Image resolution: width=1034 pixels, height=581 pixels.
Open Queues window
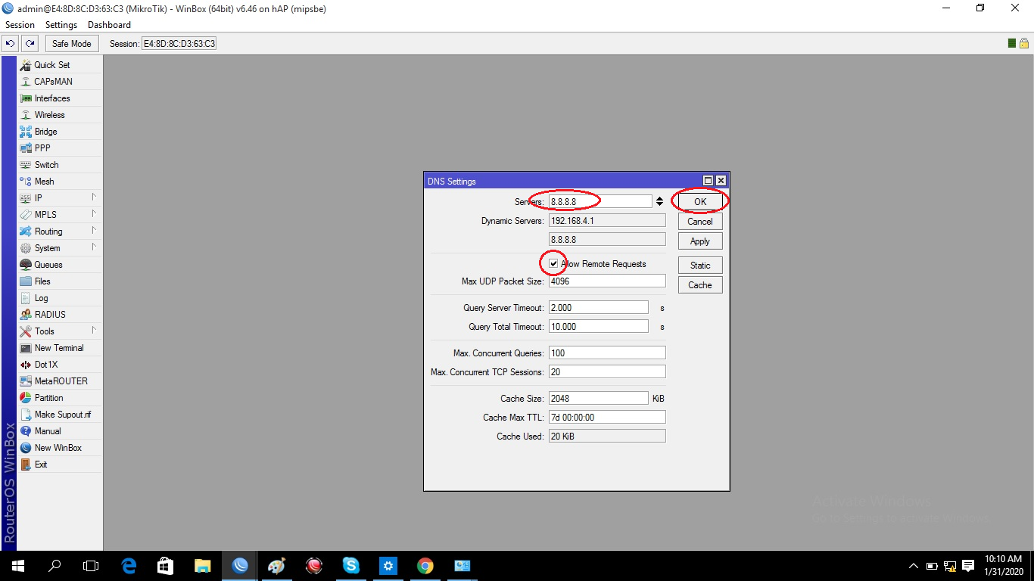pyautogui.click(x=60, y=265)
